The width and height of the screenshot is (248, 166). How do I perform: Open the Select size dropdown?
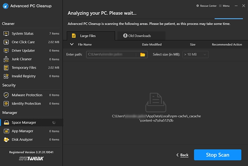tap(195, 54)
